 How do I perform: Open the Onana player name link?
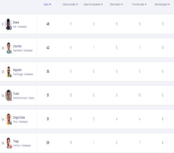16,22
